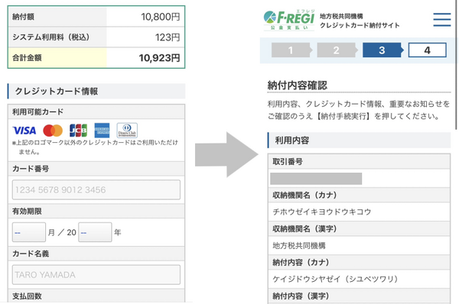
Task: Click the 10,800円 payment amount
Action: (x=161, y=17)
